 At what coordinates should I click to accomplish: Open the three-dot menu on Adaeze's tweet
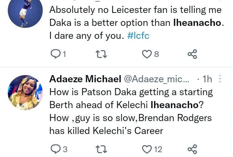tap(220, 79)
